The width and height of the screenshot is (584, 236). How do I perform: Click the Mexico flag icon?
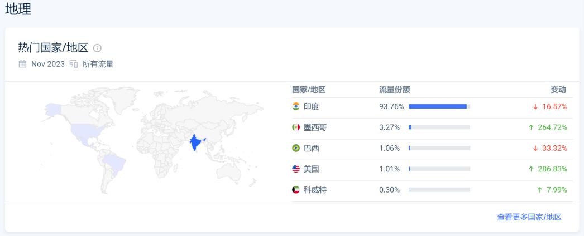click(x=296, y=127)
